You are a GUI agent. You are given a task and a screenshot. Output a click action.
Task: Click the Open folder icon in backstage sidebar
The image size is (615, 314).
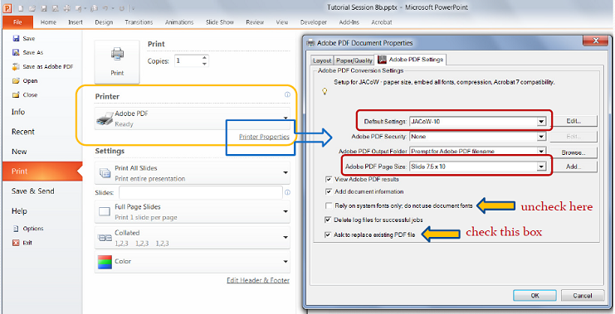pos(16,80)
